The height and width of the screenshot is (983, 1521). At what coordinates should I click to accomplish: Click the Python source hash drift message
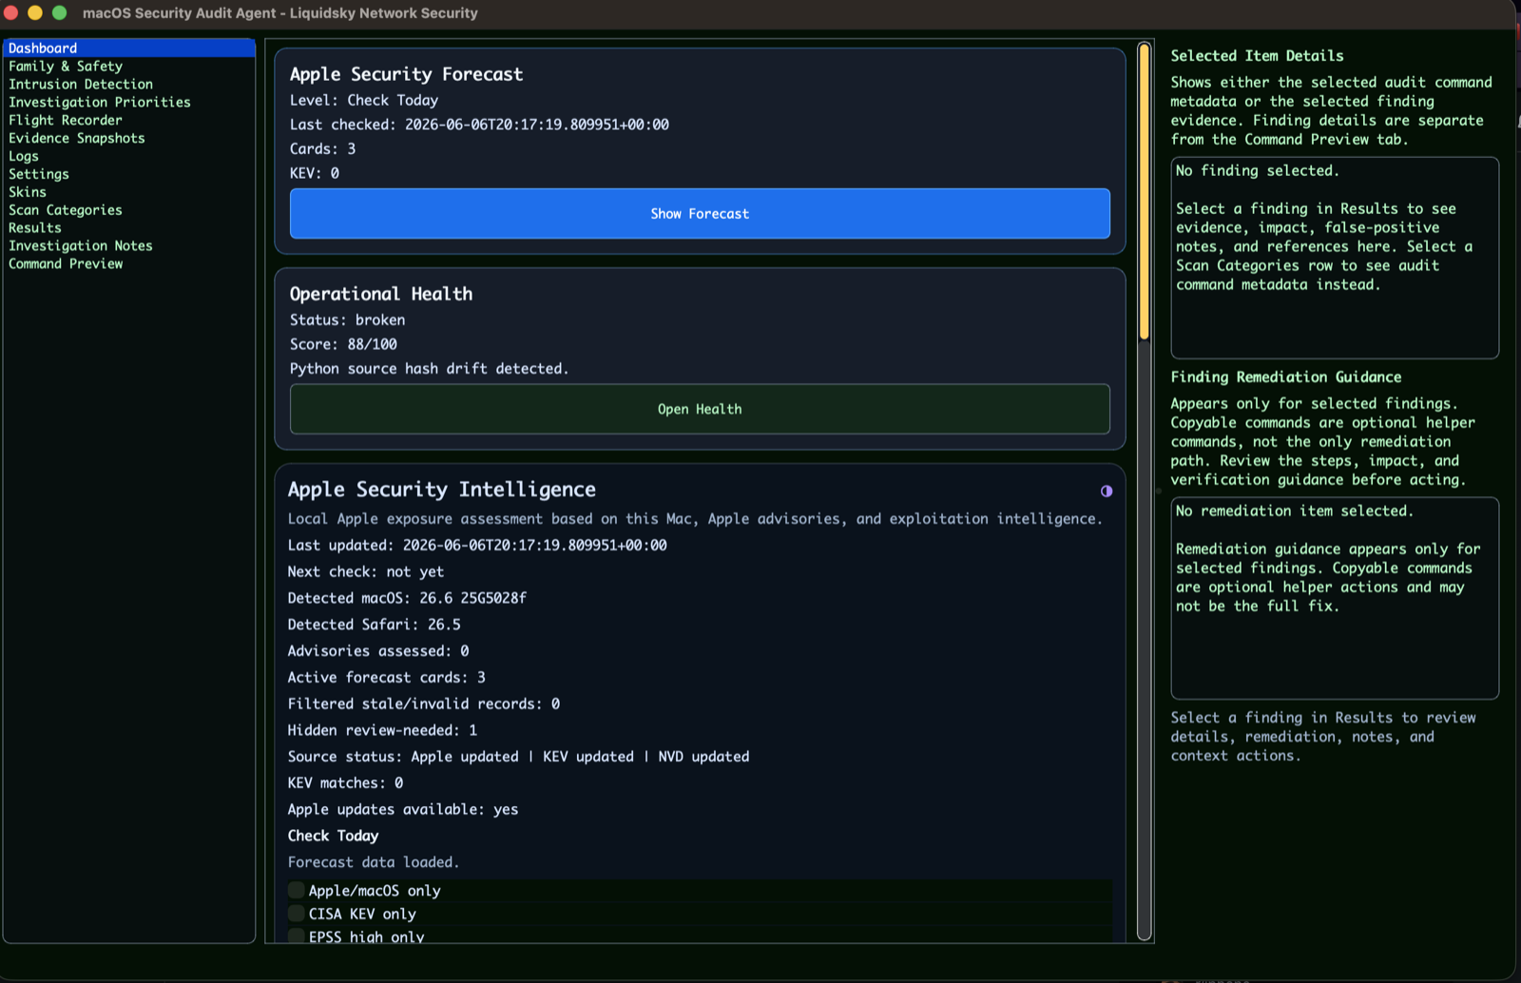pos(430,369)
